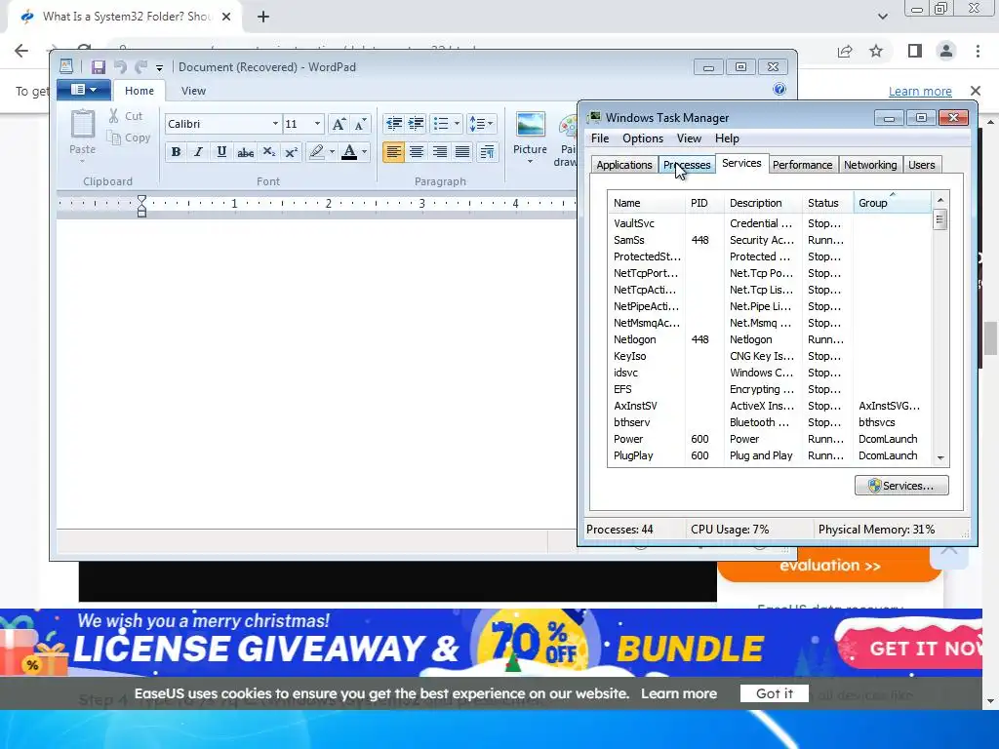999x749 pixels.
Task: Switch to Performance tab in Task Manager
Action: point(802,165)
